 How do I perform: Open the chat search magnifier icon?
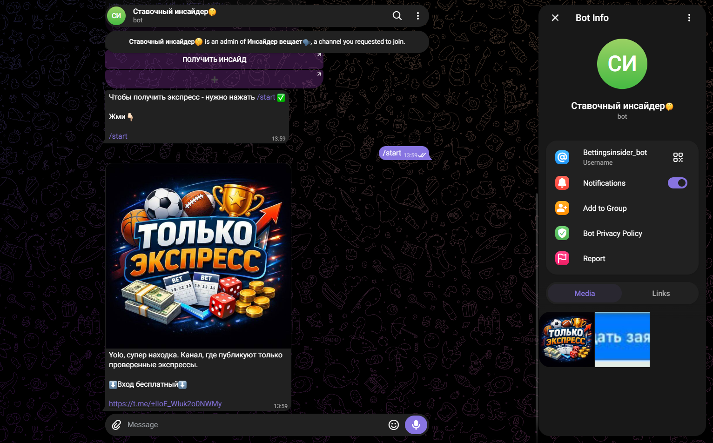pyautogui.click(x=397, y=16)
